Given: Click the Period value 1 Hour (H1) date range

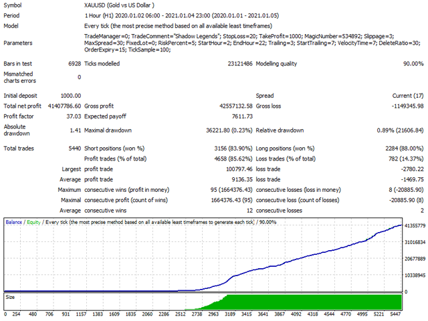Looking at the screenshot, I should click(181, 15).
